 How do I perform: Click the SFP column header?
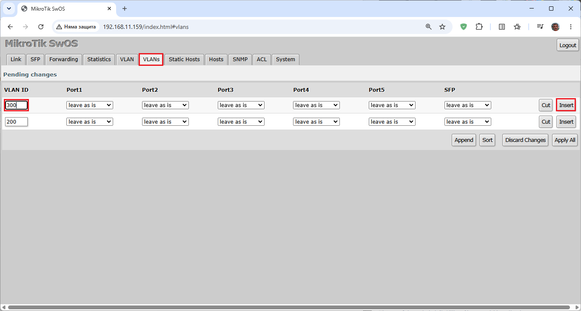tap(450, 90)
